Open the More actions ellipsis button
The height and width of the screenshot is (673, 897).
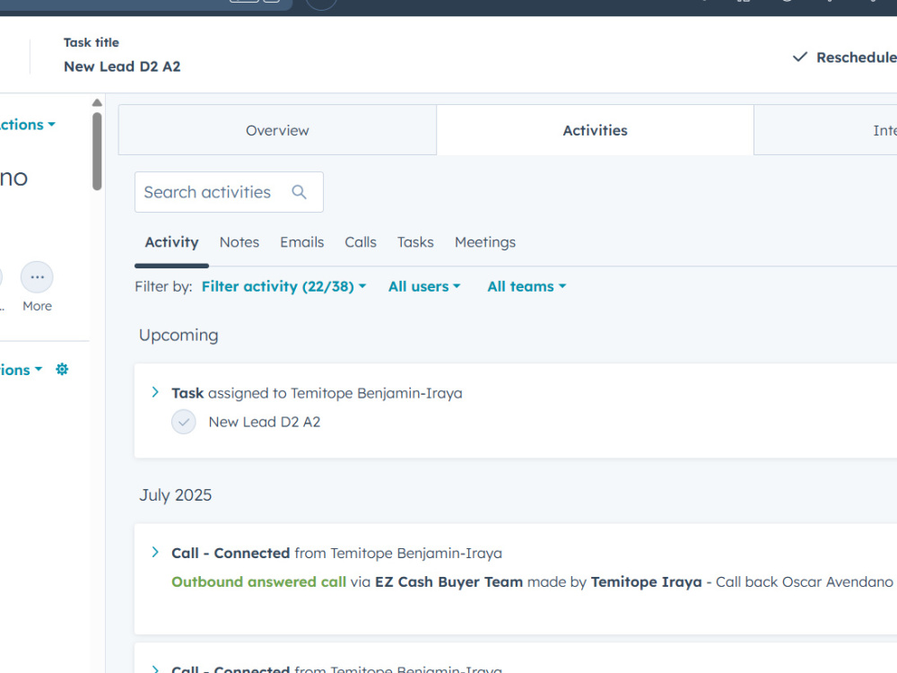37,277
